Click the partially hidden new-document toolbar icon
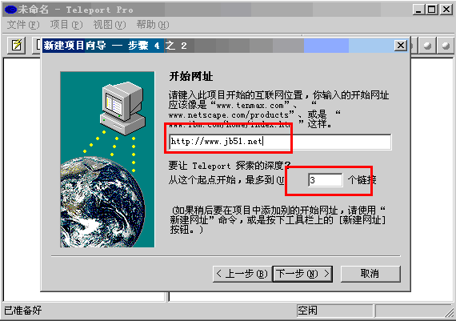The image size is (456, 321). (x=37, y=45)
